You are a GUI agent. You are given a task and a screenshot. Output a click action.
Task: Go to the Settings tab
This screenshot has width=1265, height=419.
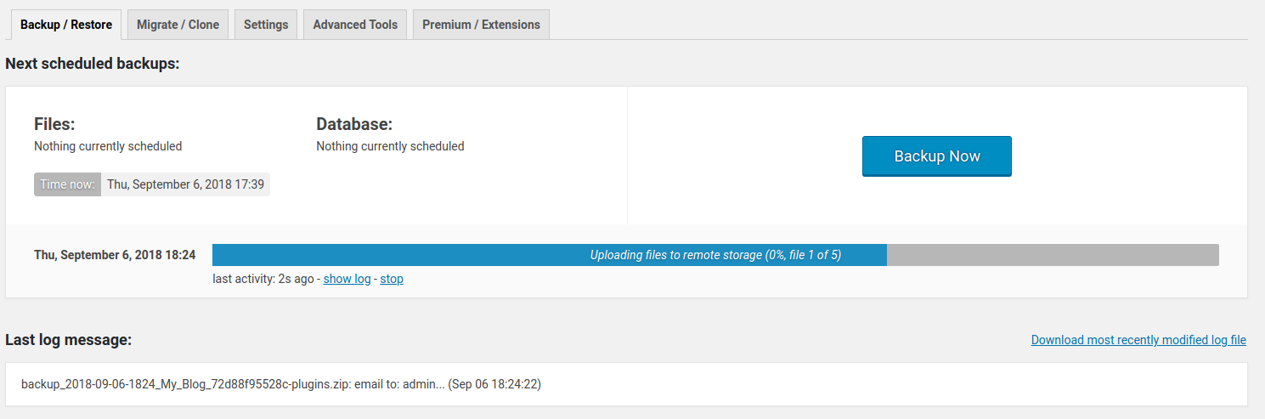[266, 25]
